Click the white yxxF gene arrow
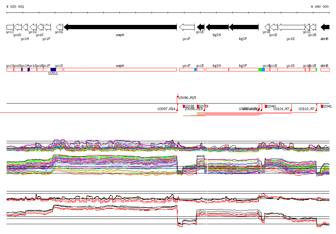Viewport: 336px width, 234px height. 187,27
